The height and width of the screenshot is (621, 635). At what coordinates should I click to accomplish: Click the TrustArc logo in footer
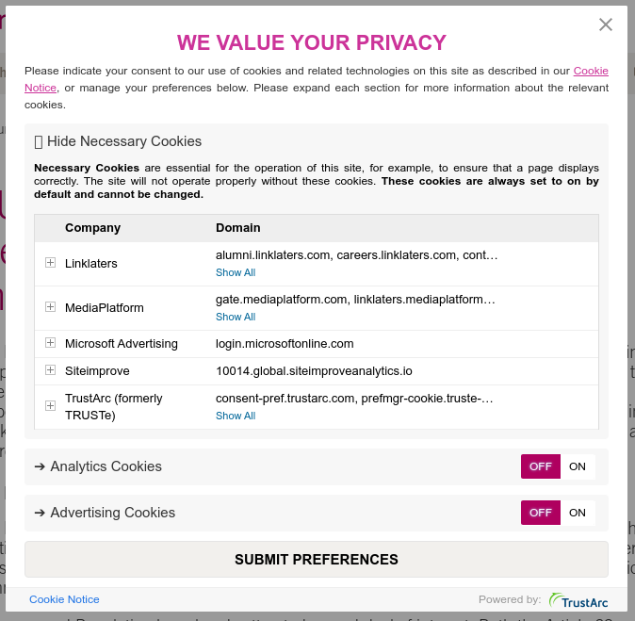(578, 601)
